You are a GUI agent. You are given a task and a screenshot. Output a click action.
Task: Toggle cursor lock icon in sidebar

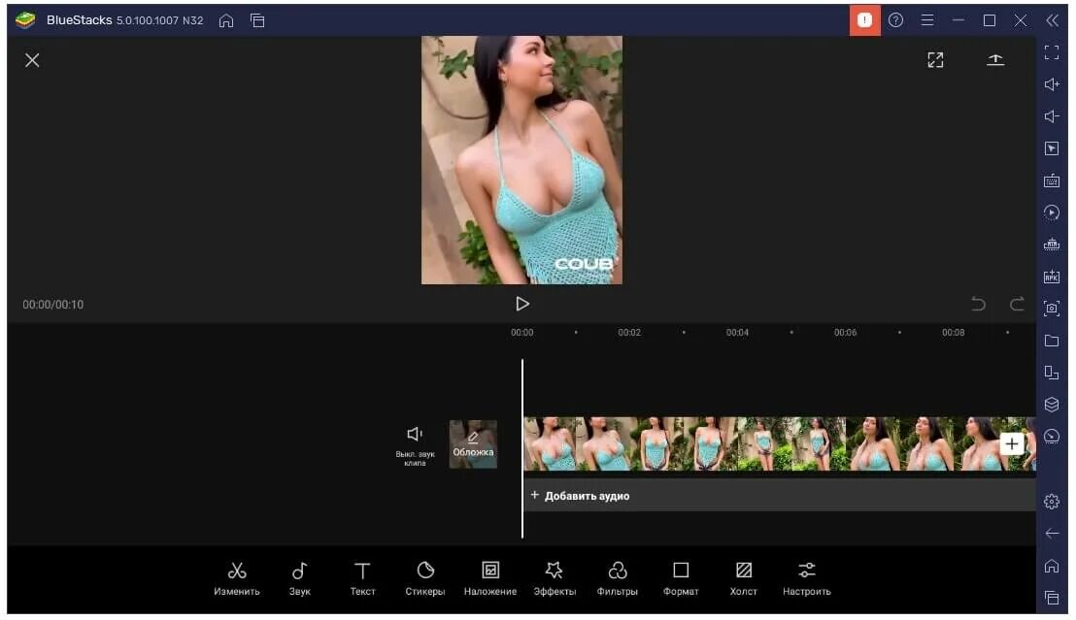coord(1052,148)
